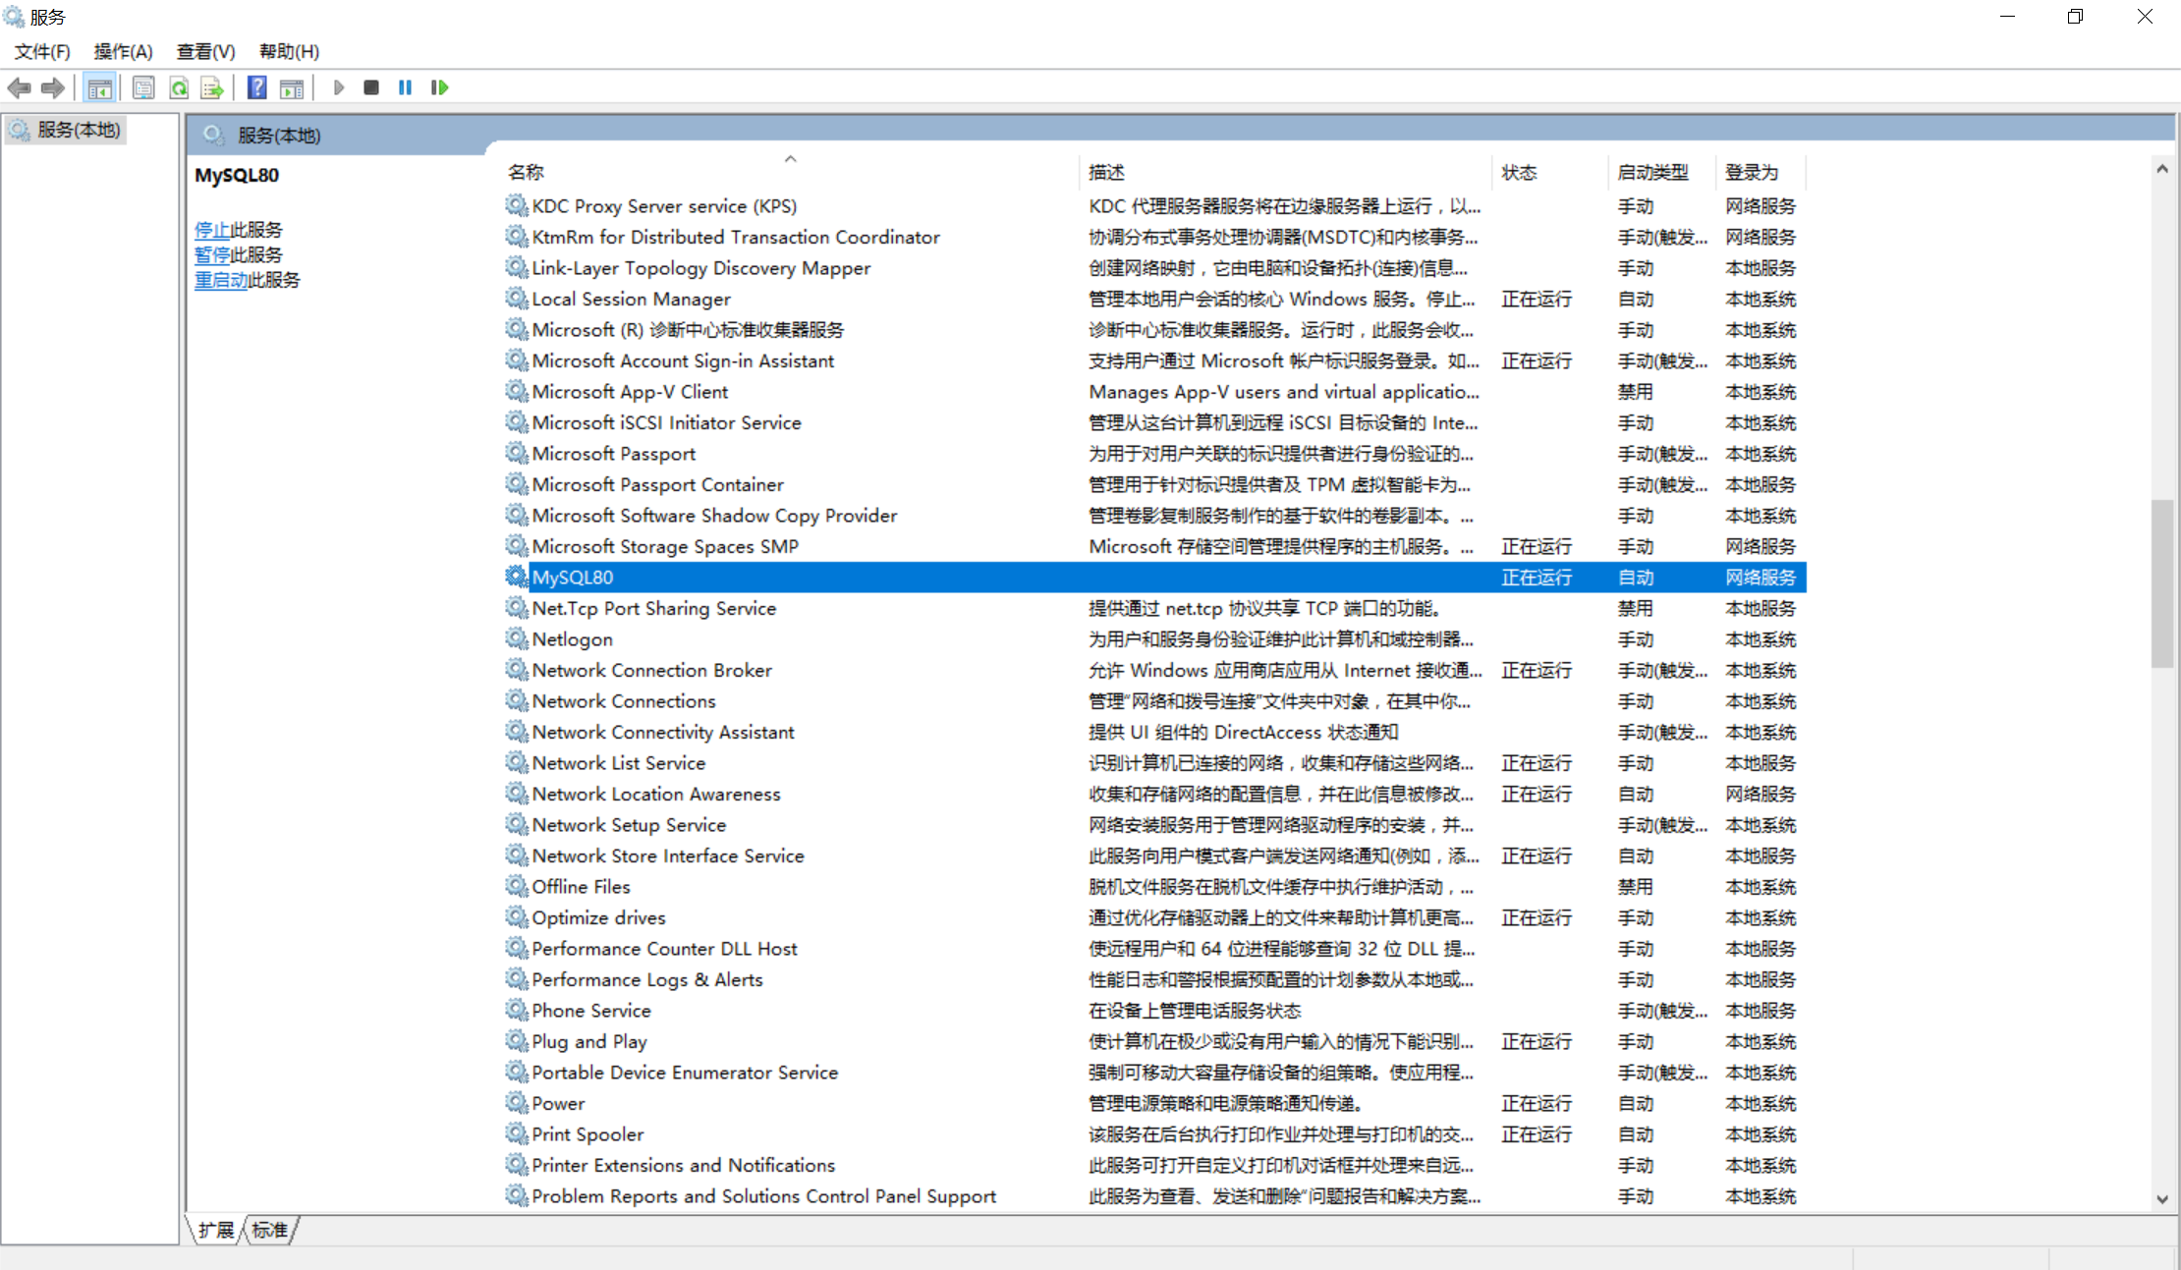
Task: Open the 帮助(H) menu
Action: tap(289, 51)
